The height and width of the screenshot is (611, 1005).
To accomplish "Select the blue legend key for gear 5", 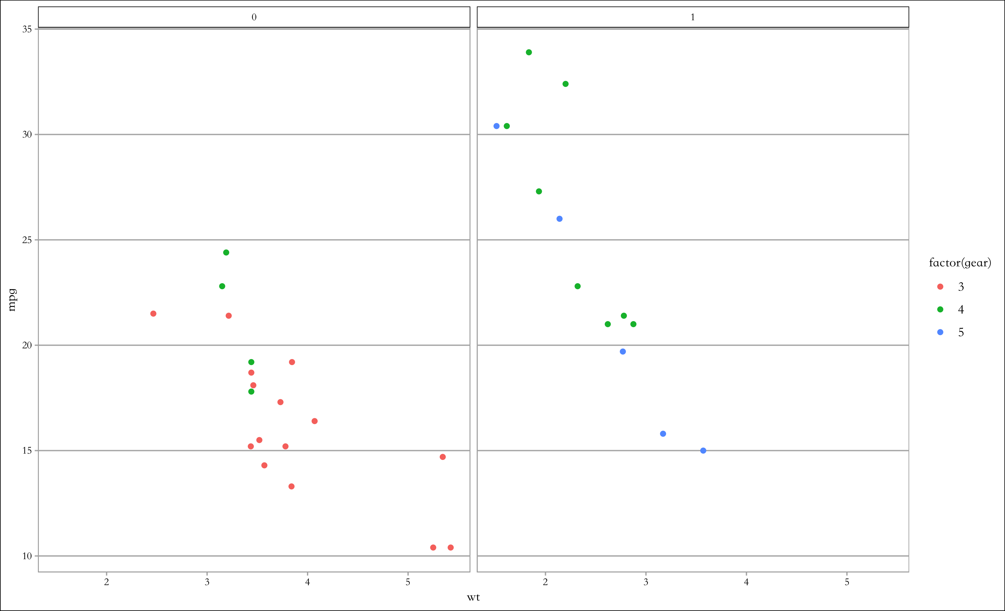I will 940,333.
